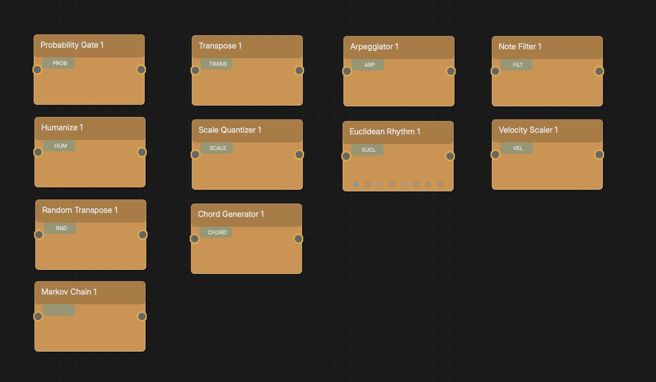The width and height of the screenshot is (656, 382).
Task: Click the input port of Markov Chain 1
Action: [38, 316]
